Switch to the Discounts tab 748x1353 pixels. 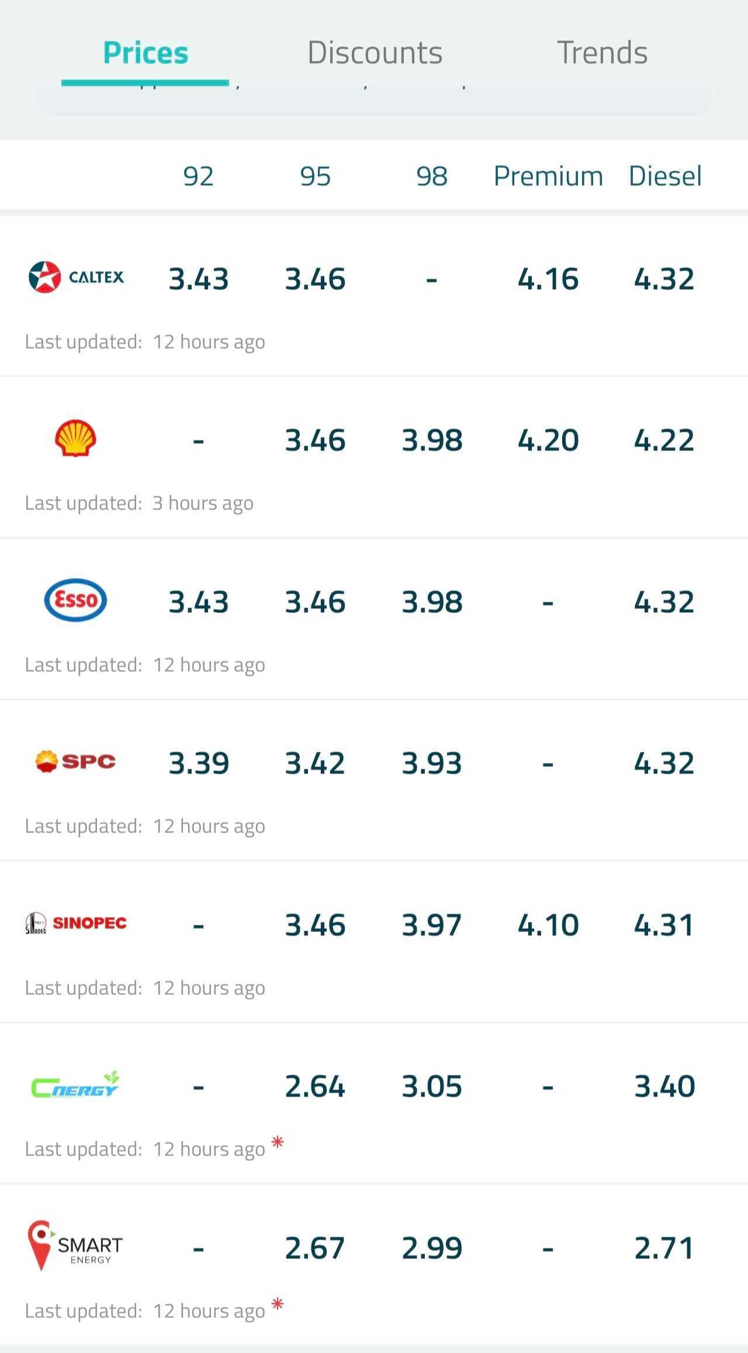pyautogui.click(x=375, y=53)
